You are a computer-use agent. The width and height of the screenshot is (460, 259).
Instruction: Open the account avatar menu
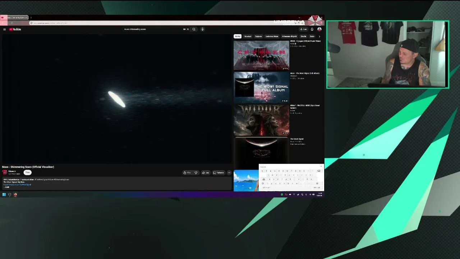319,29
